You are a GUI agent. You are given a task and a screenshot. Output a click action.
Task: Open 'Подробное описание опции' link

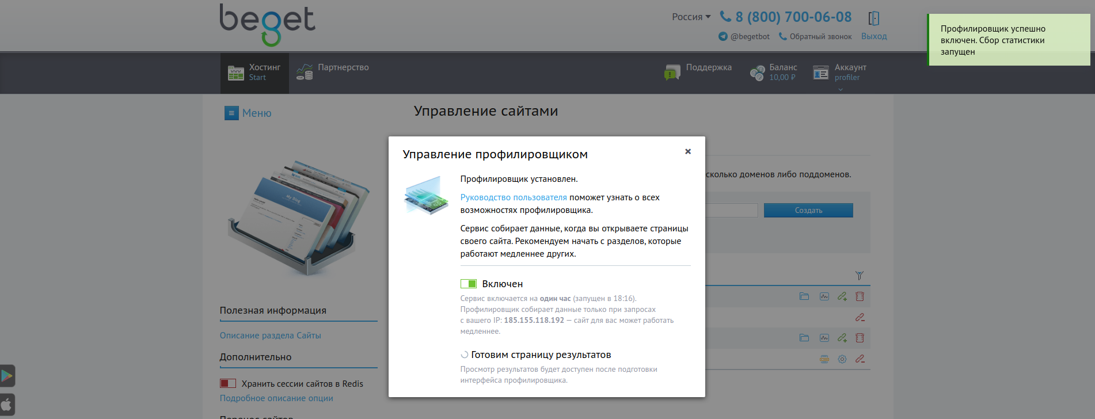[276, 398]
